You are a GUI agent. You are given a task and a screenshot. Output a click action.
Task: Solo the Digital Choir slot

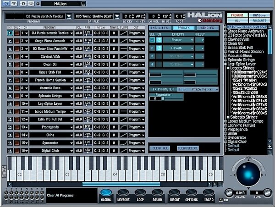[x=17, y=151]
